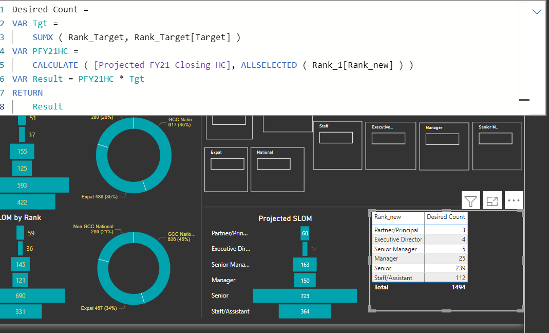The width and height of the screenshot is (549, 333).
Task: Select the Partner/Principal row in table
Action: click(420, 230)
